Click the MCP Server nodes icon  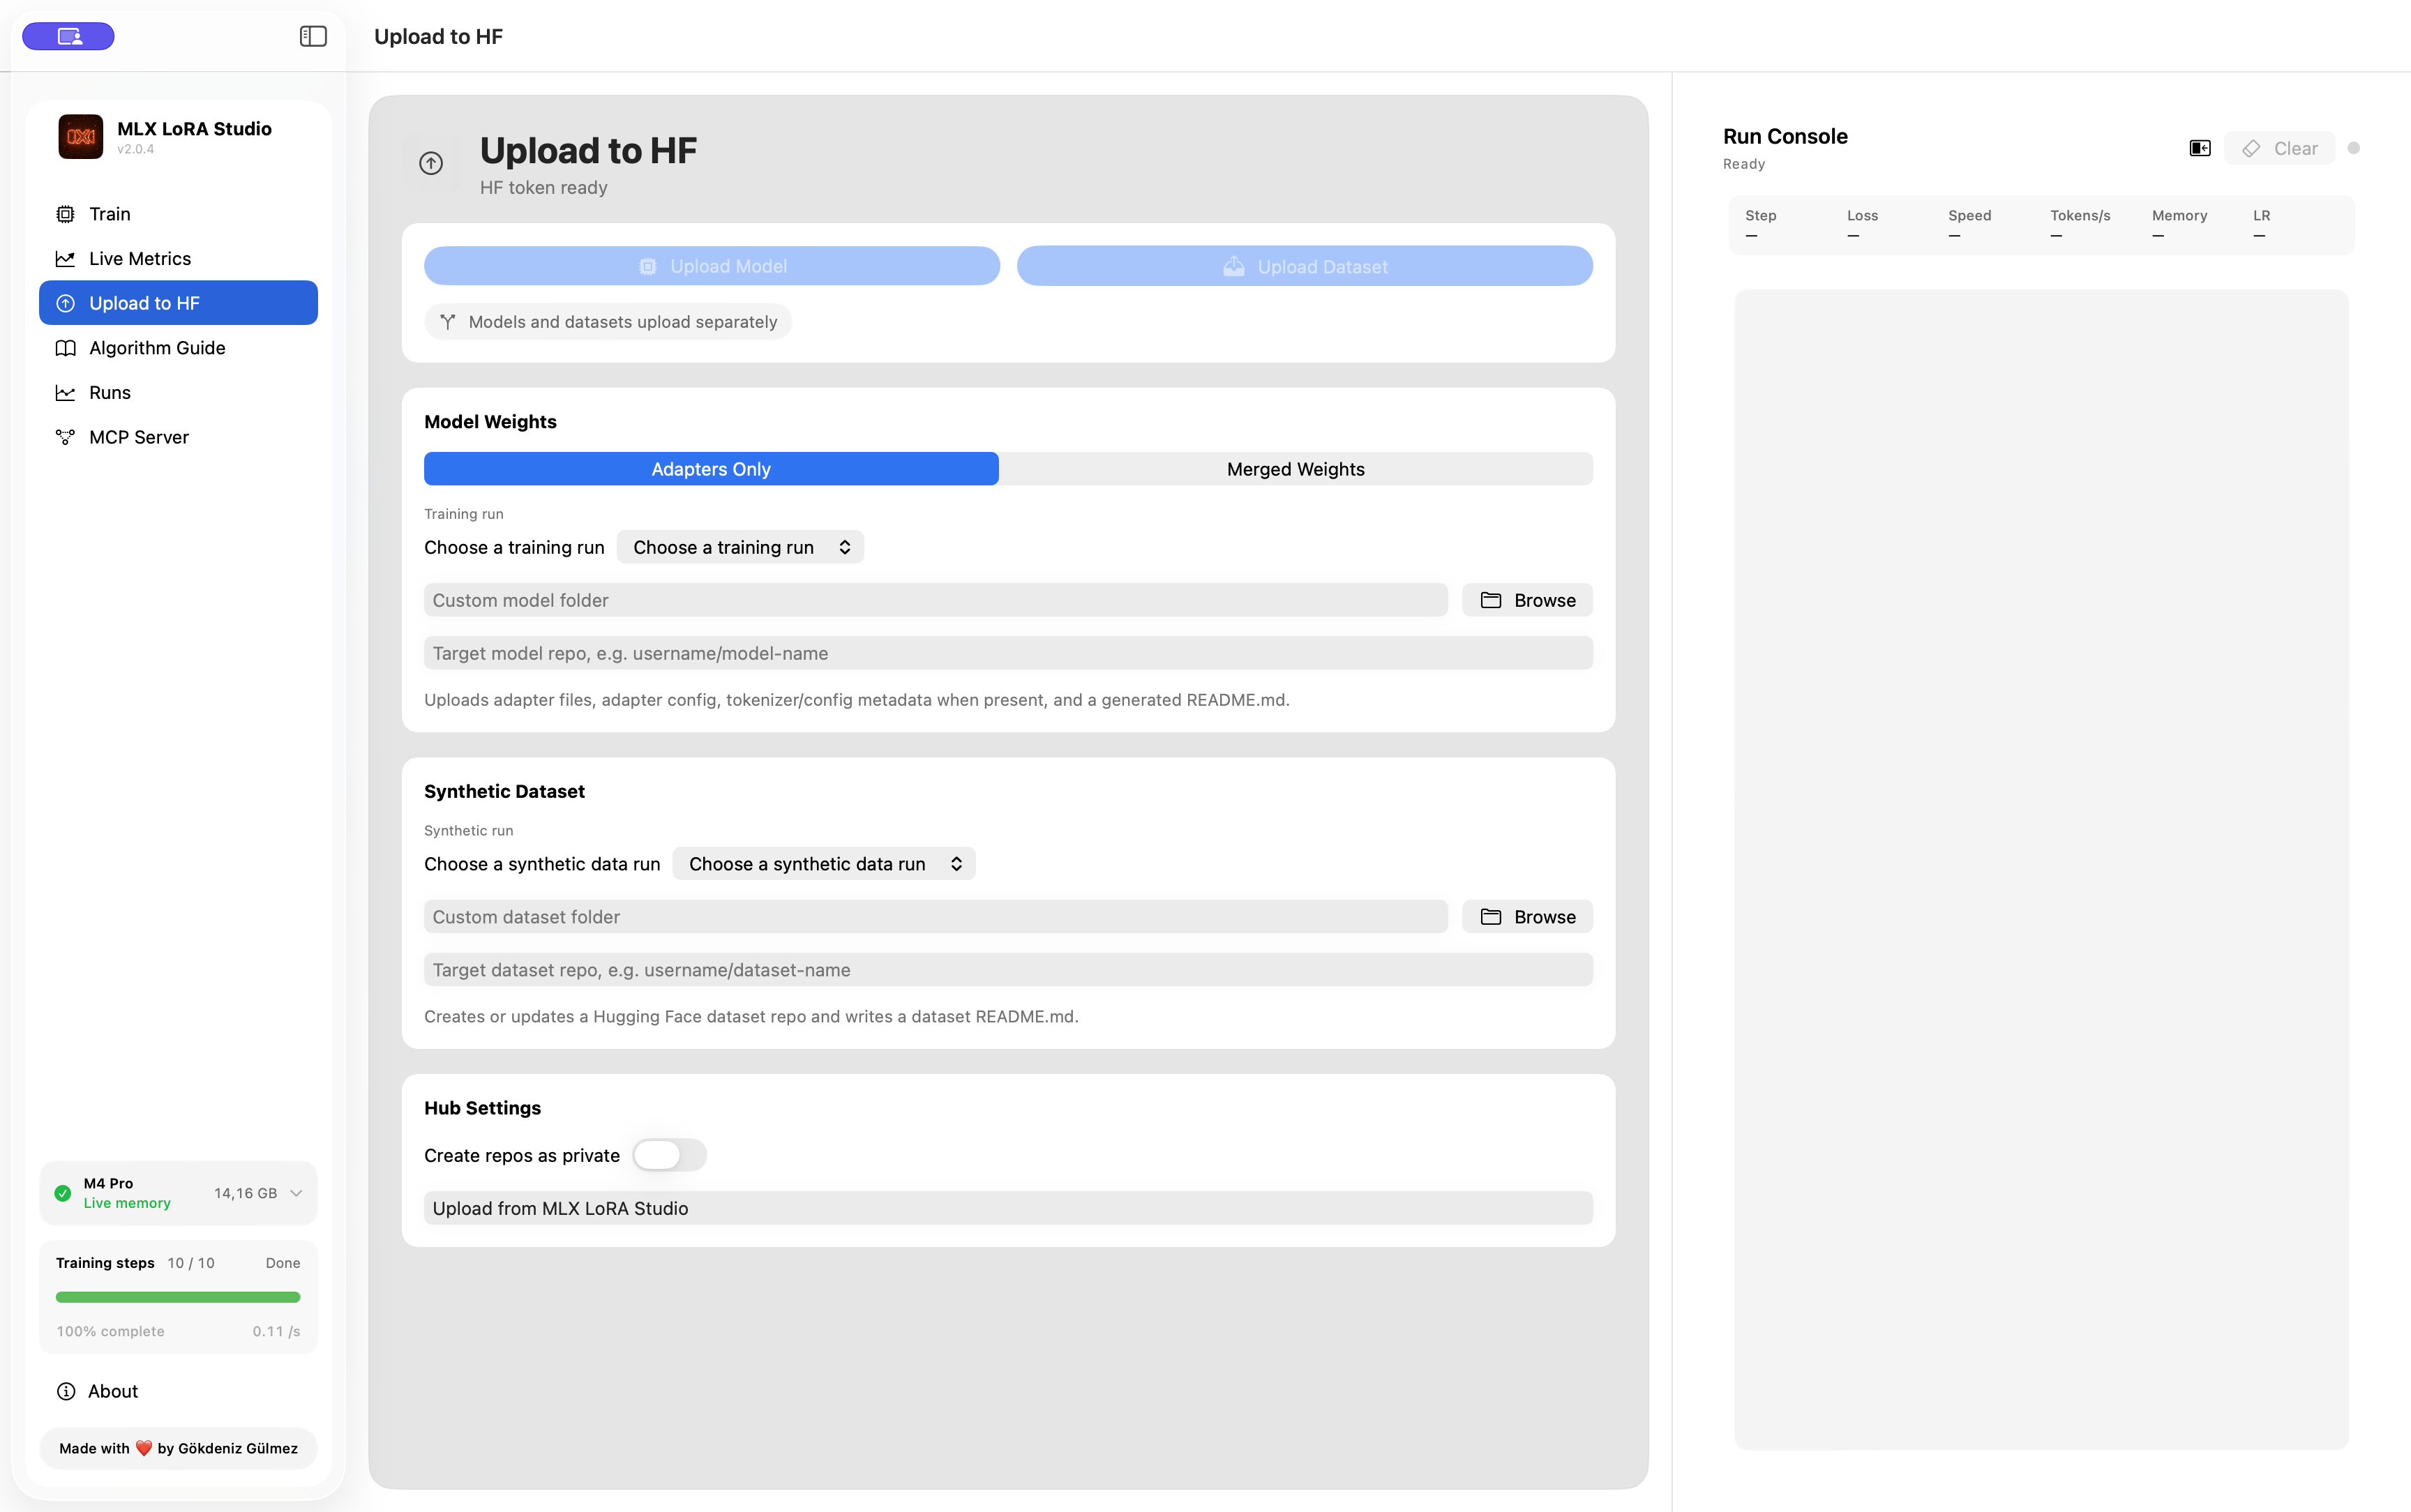65,437
